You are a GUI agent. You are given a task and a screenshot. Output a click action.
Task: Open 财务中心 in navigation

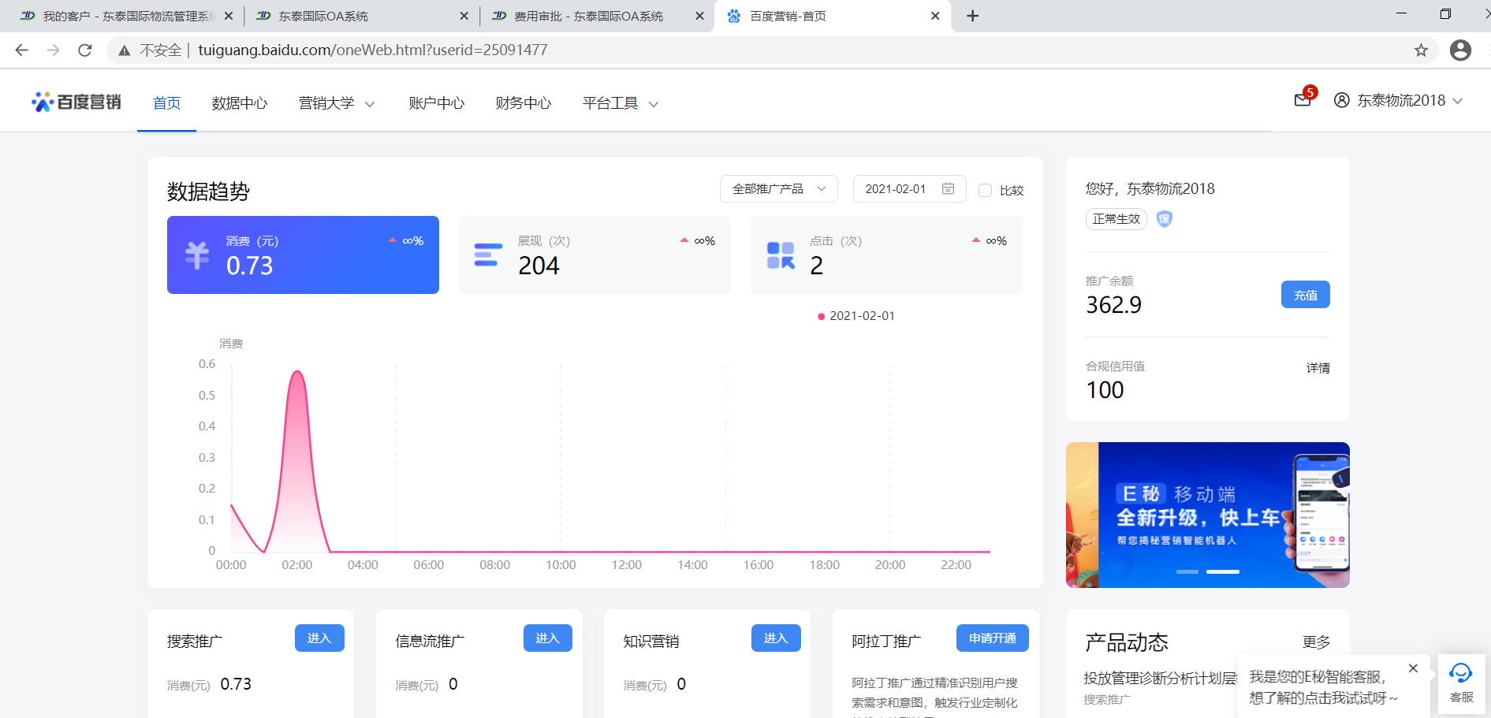click(x=523, y=103)
